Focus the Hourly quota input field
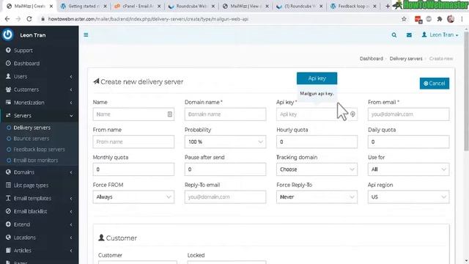The image size is (469, 264). (x=317, y=142)
